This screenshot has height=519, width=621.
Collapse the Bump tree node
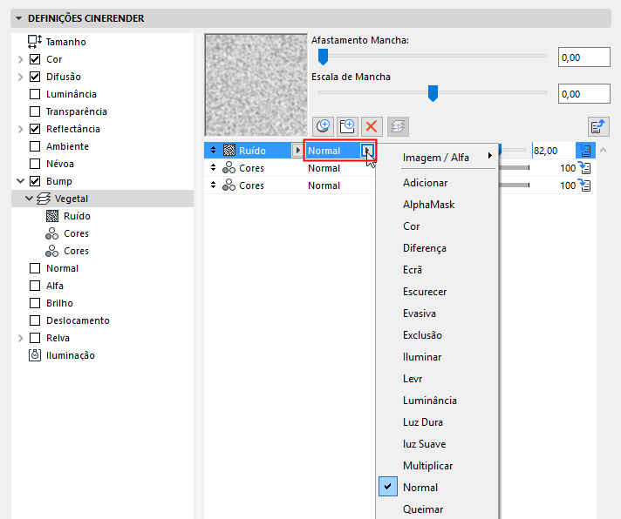[x=21, y=181]
